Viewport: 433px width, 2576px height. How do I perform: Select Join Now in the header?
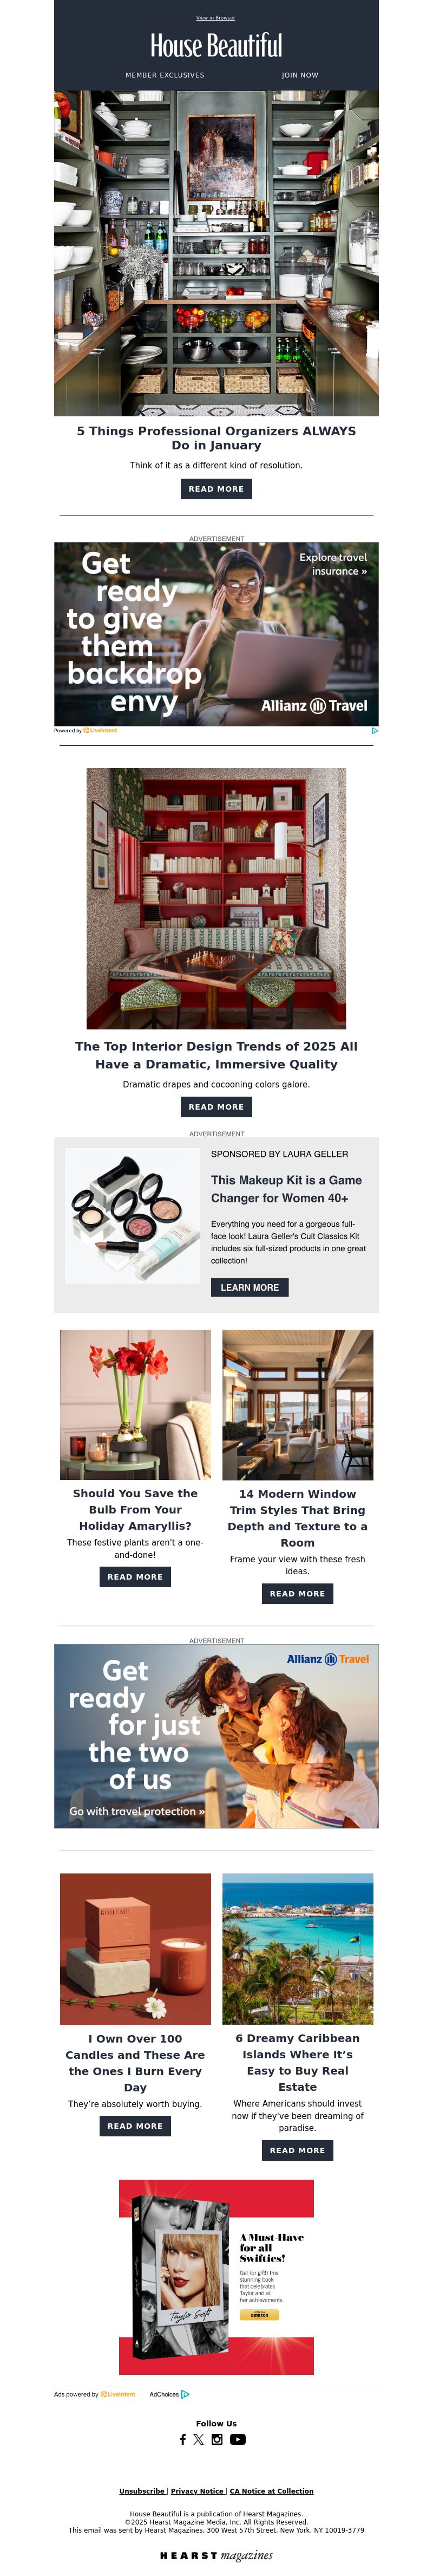click(x=300, y=75)
